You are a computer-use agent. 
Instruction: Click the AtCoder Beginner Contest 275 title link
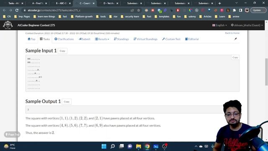[x=36, y=25]
